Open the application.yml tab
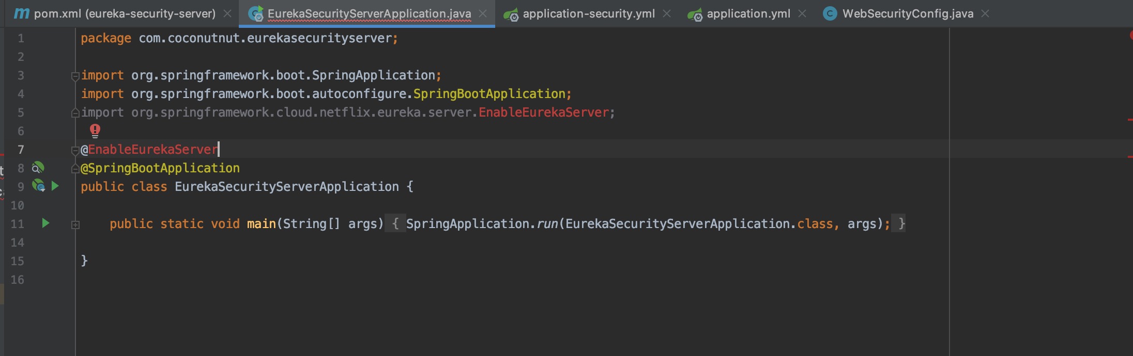 point(748,13)
